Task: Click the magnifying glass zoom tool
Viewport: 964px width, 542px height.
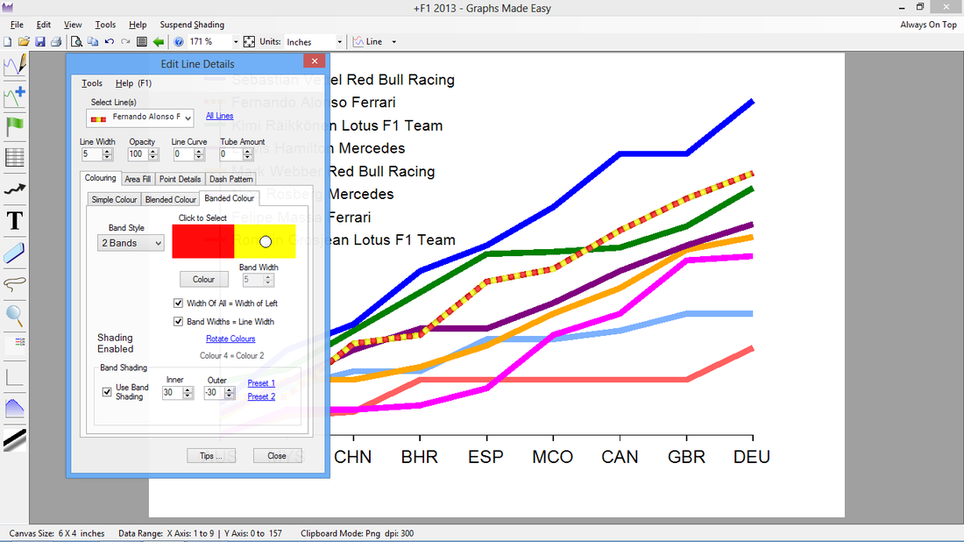Action: [x=15, y=315]
